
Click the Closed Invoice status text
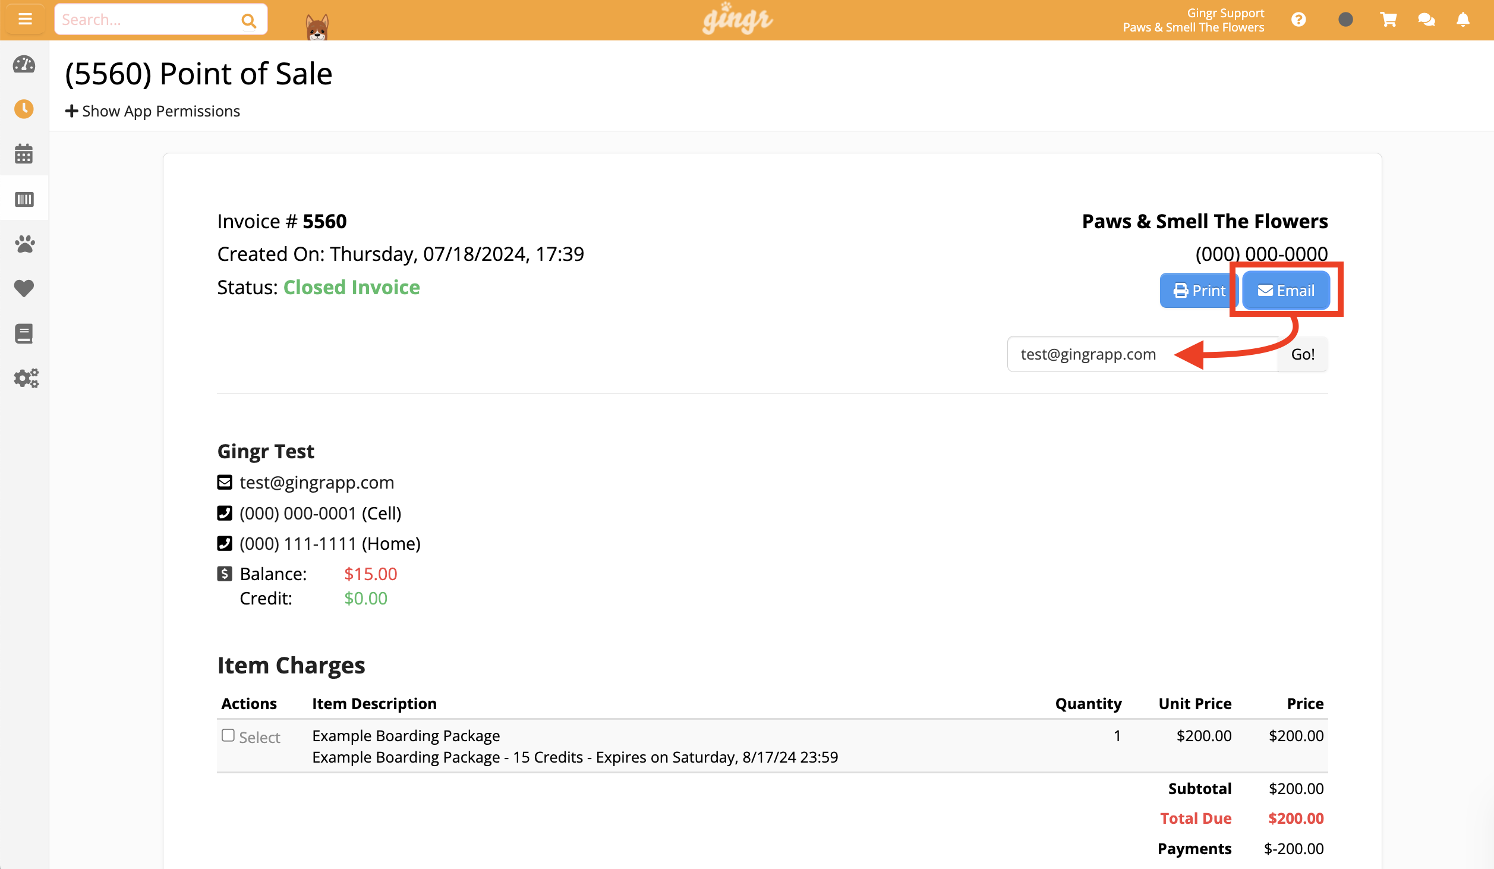tap(352, 287)
